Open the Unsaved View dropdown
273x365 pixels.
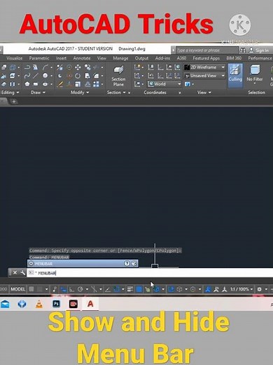(x=204, y=76)
